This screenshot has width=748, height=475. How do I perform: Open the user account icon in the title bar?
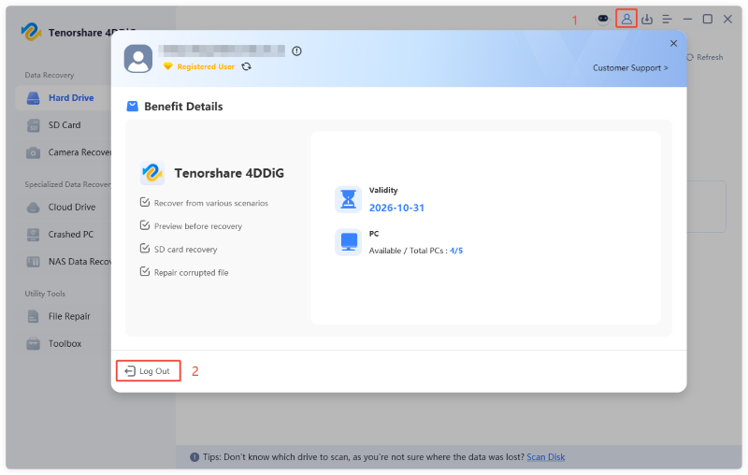[626, 19]
